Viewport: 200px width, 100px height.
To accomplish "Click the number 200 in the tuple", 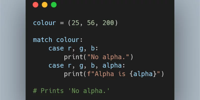I will point(108,23).
